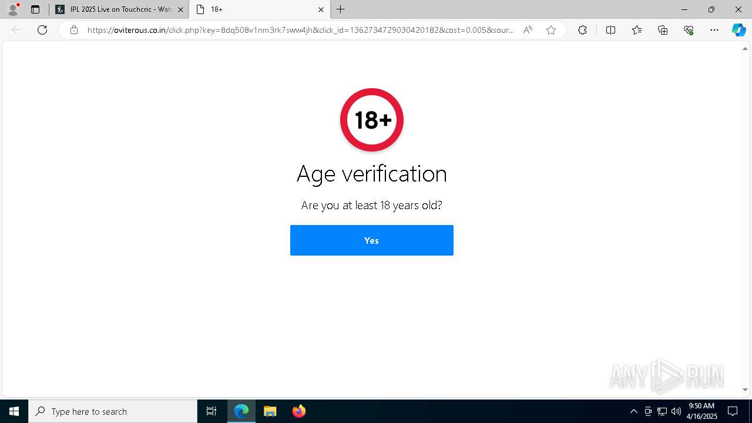Image resolution: width=752 pixels, height=423 pixels.
Task: Open Browser essentials heart icon
Action: (689, 30)
